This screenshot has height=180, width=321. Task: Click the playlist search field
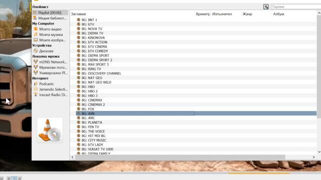(x=296, y=6)
